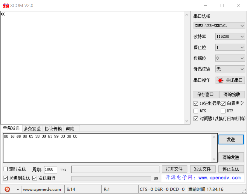This screenshot has height=194, width=247.
Task: Maximize the XCOM window
Action: (222, 6)
